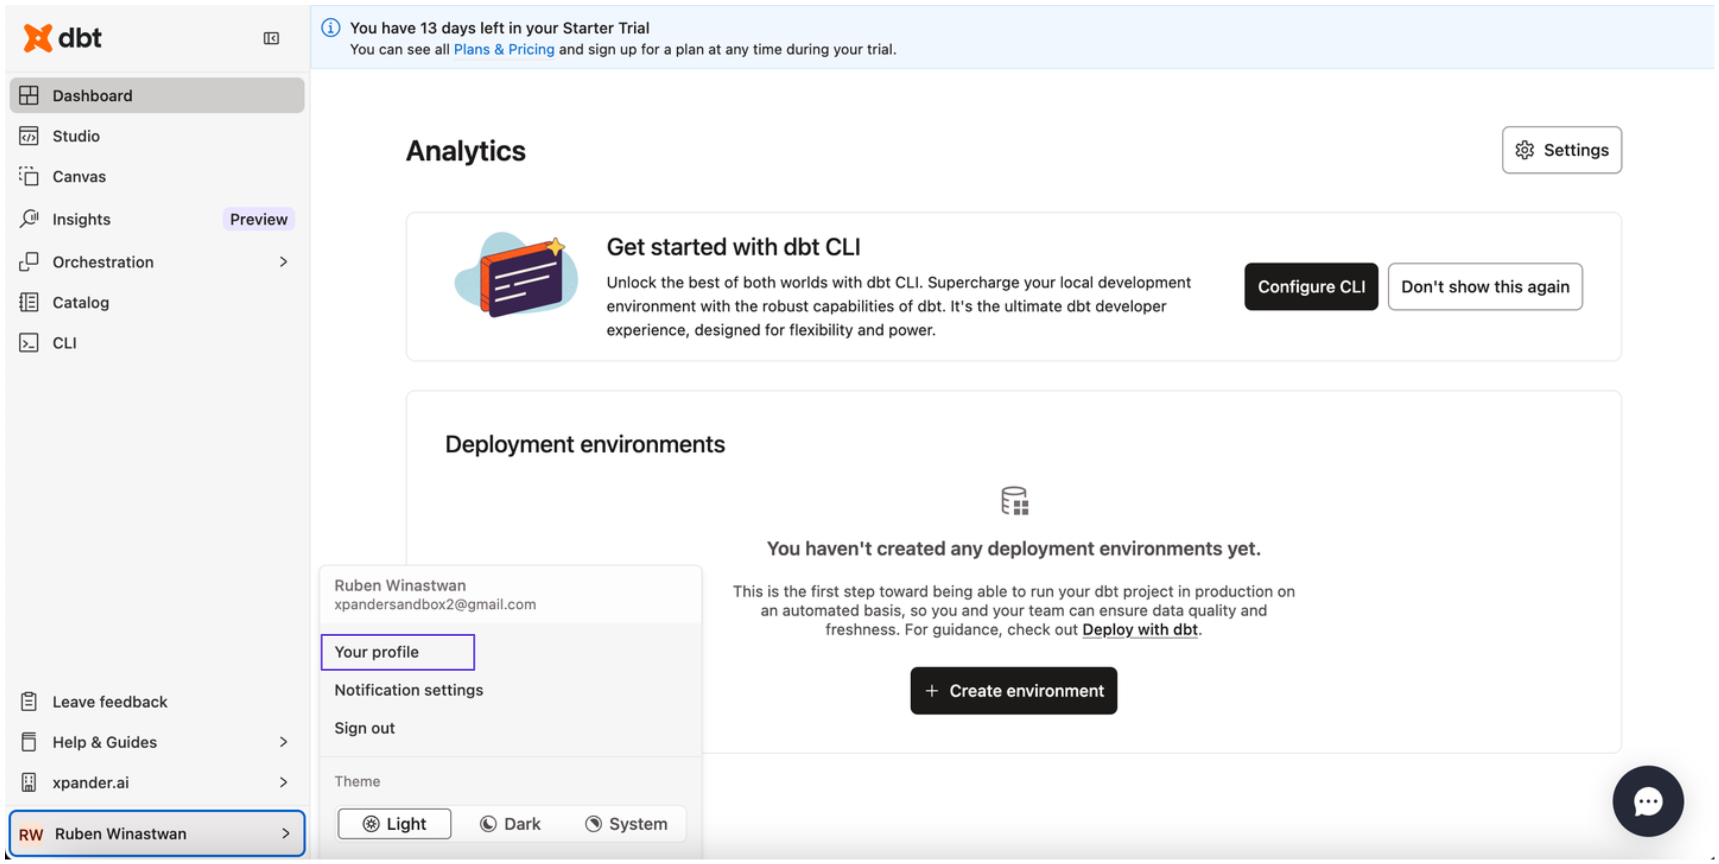Image resolution: width=1719 pixels, height=864 pixels.
Task: Expand the Orchestration submenu chevron
Action: pos(284,262)
